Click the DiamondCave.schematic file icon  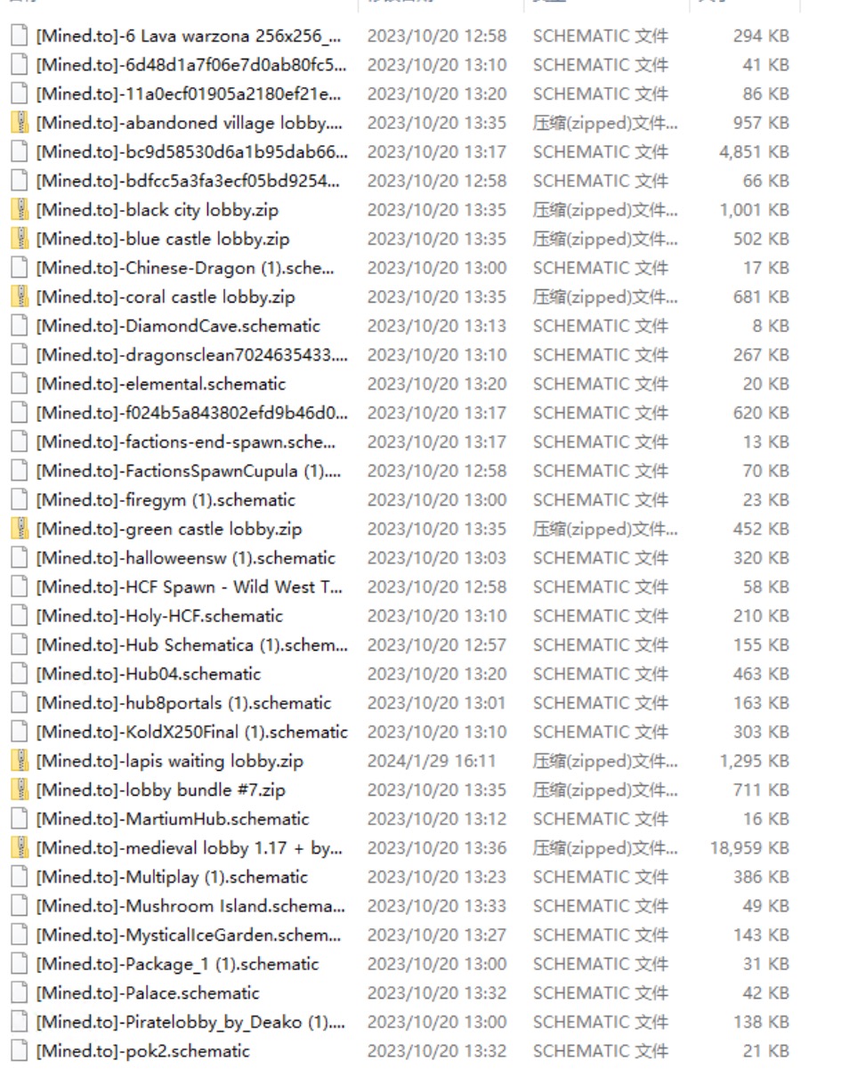(20, 326)
